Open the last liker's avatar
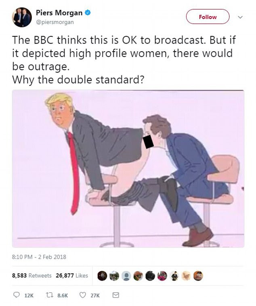The image size is (256, 306). [x=198, y=276]
